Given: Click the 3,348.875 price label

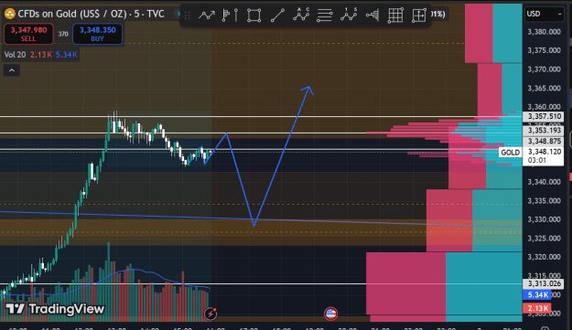Looking at the screenshot, I should pos(544,142).
